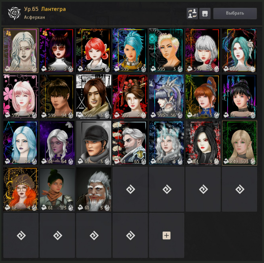Click the first empty slot icon after bearded man
The image size is (264, 263).
click(x=130, y=189)
